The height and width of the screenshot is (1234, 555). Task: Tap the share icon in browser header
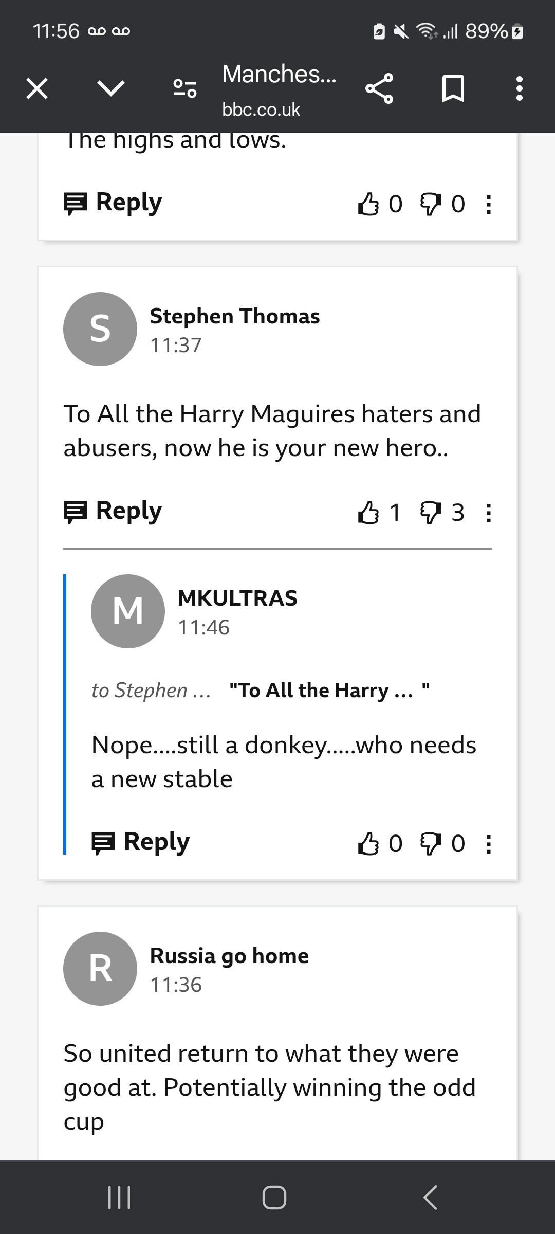(379, 88)
